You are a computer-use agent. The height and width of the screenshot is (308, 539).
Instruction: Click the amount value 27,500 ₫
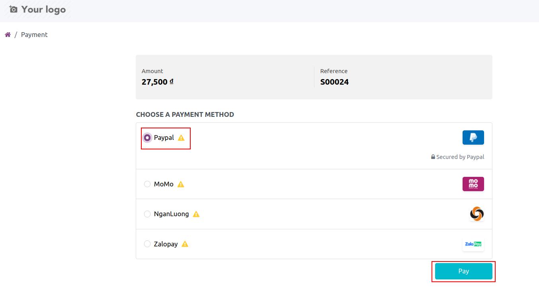click(x=157, y=82)
